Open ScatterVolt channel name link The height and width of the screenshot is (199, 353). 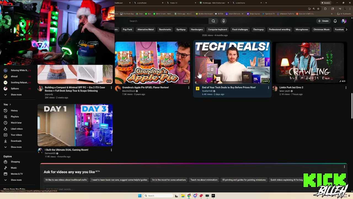tap(207, 91)
